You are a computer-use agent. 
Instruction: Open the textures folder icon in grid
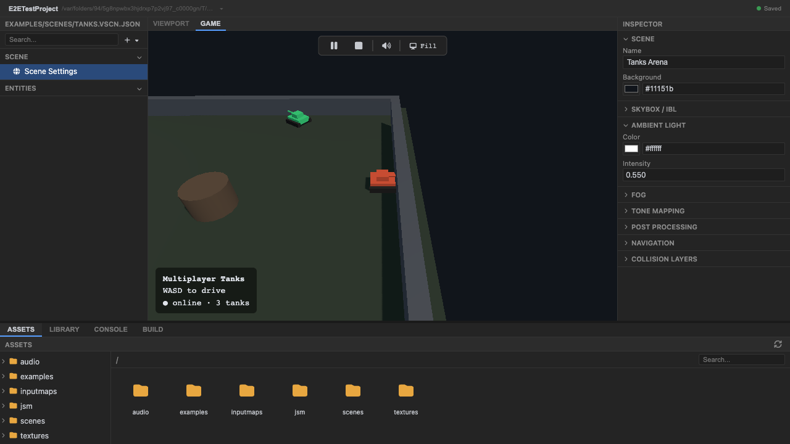point(406,390)
